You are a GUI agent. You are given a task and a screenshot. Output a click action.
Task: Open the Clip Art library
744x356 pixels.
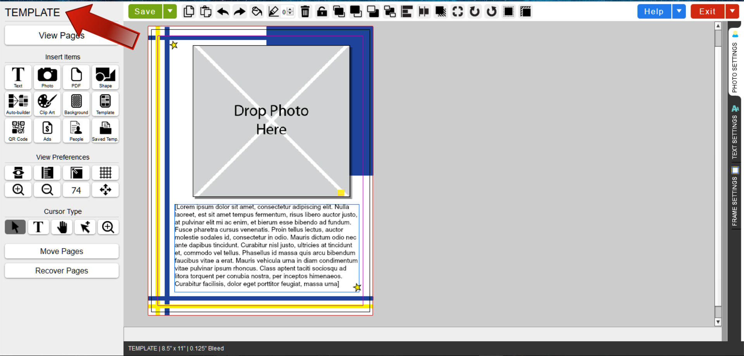(x=47, y=104)
